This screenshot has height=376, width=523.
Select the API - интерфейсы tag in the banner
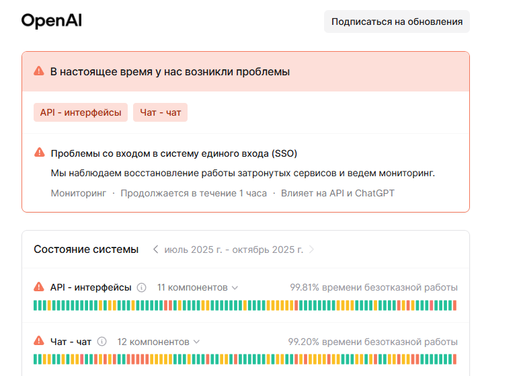[x=81, y=112]
